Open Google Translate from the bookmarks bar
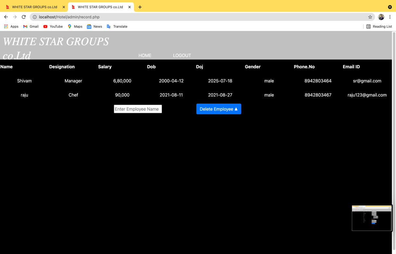This screenshot has width=396, height=254. tap(117, 26)
